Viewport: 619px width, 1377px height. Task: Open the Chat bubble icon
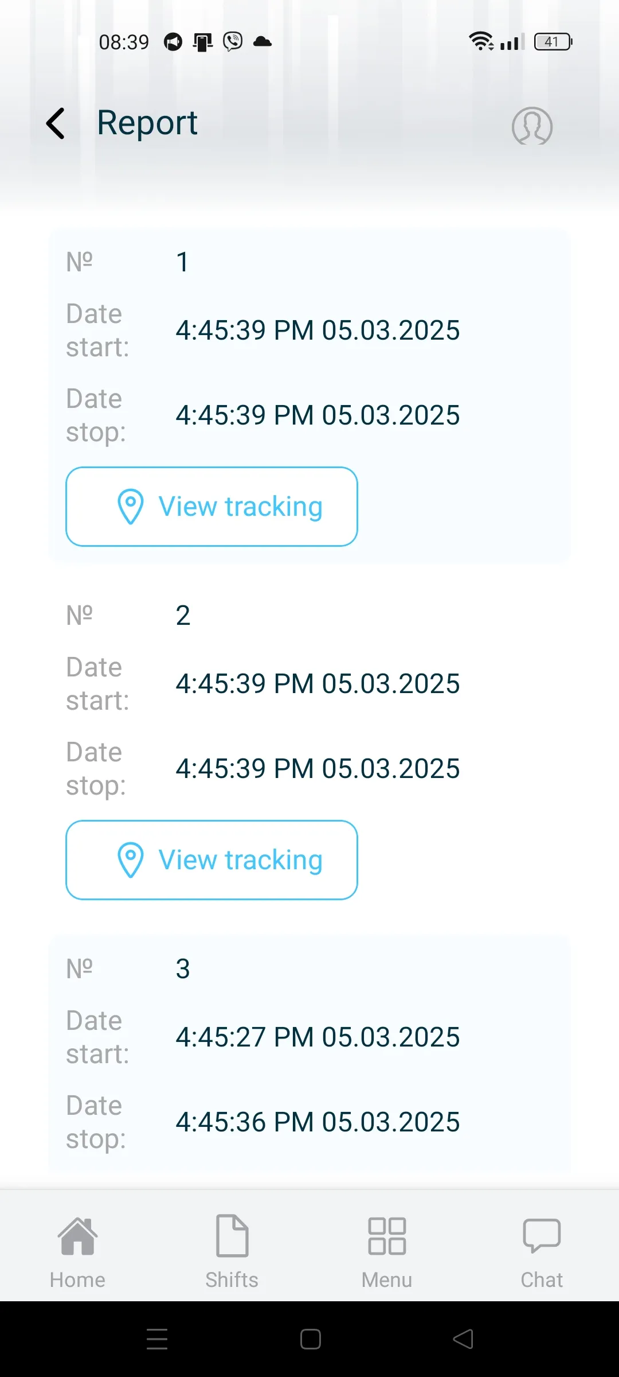pos(542,1236)
